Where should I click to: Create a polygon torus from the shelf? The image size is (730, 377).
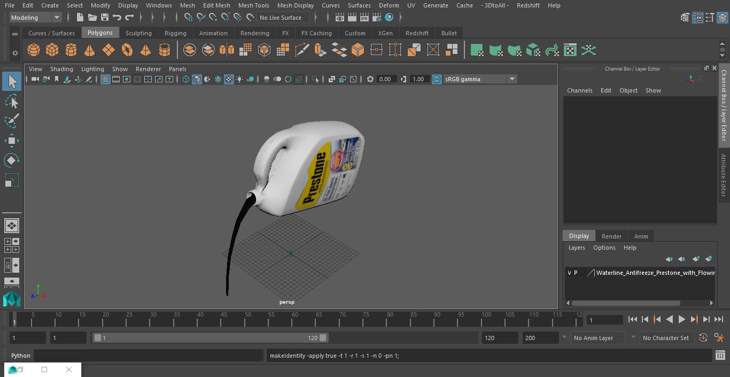pos(127,50)
